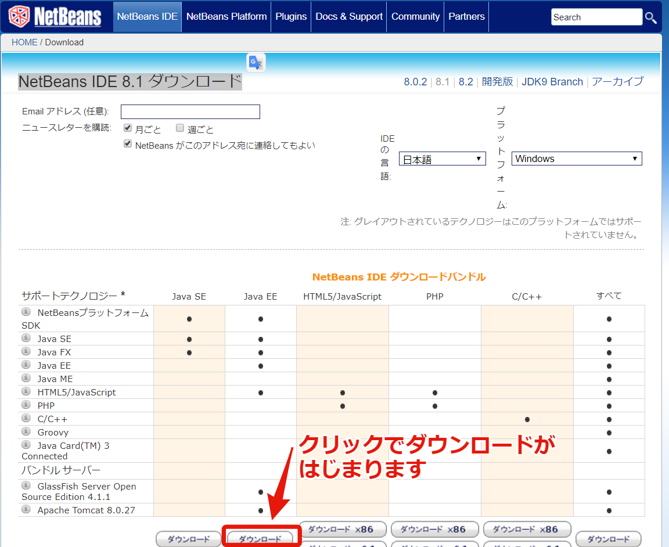This screenshot has height=547, width=669.
Task: Open info icon for C/C++ row
Action: pyautogui.click(x=26, y=418)
